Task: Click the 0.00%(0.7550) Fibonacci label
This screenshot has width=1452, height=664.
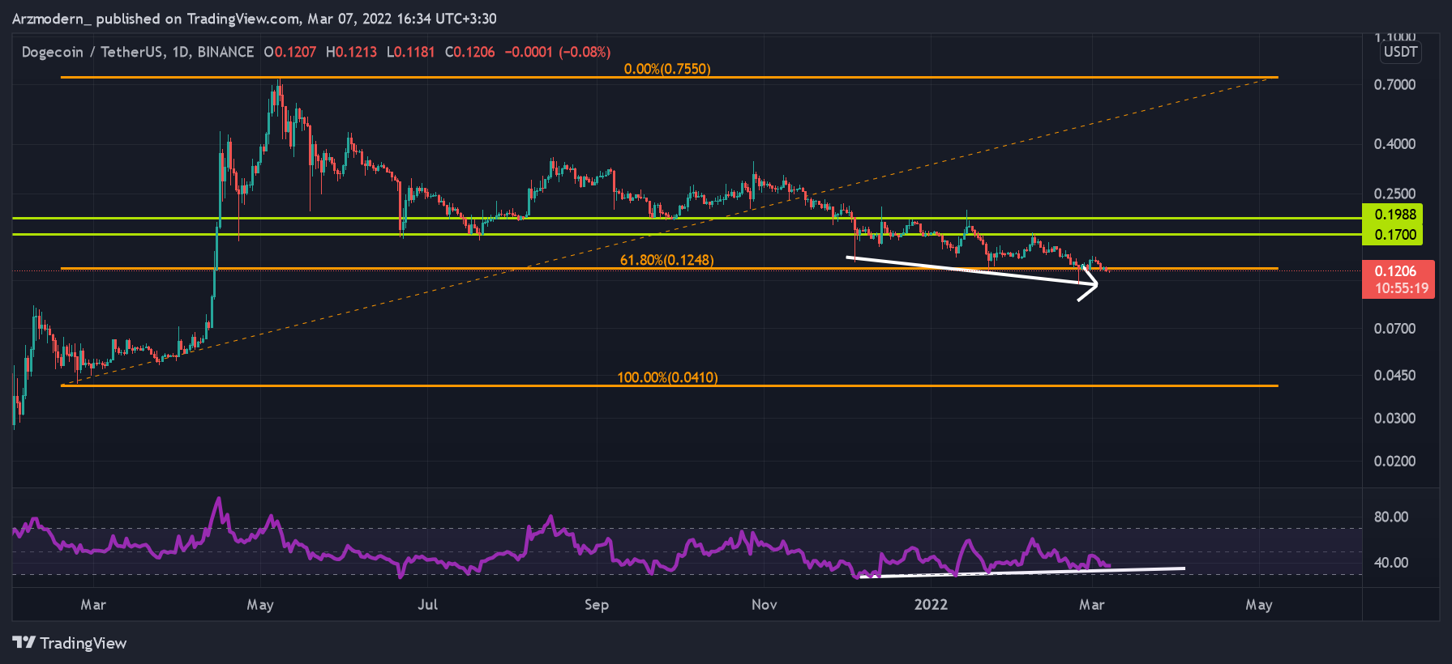Action: tap(667, 69)
